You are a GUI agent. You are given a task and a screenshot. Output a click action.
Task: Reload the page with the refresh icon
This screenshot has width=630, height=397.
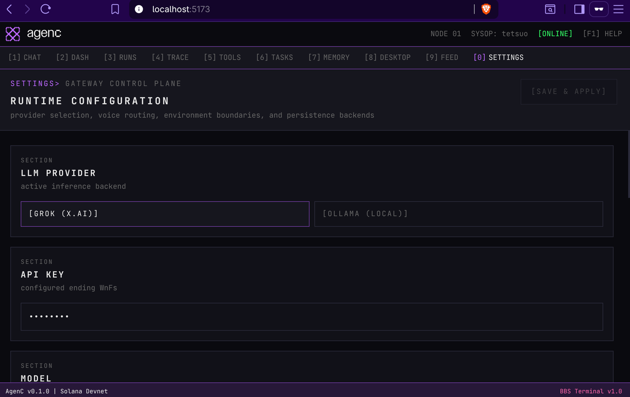46,9
